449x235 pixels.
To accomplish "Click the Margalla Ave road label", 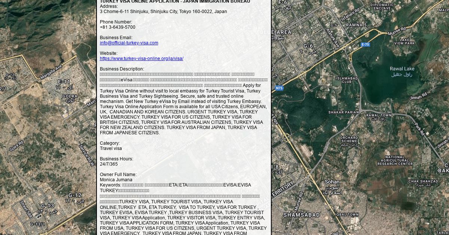I will tap(51, 72).
